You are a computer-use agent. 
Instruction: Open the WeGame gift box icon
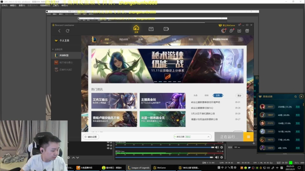tap(247, 31)
